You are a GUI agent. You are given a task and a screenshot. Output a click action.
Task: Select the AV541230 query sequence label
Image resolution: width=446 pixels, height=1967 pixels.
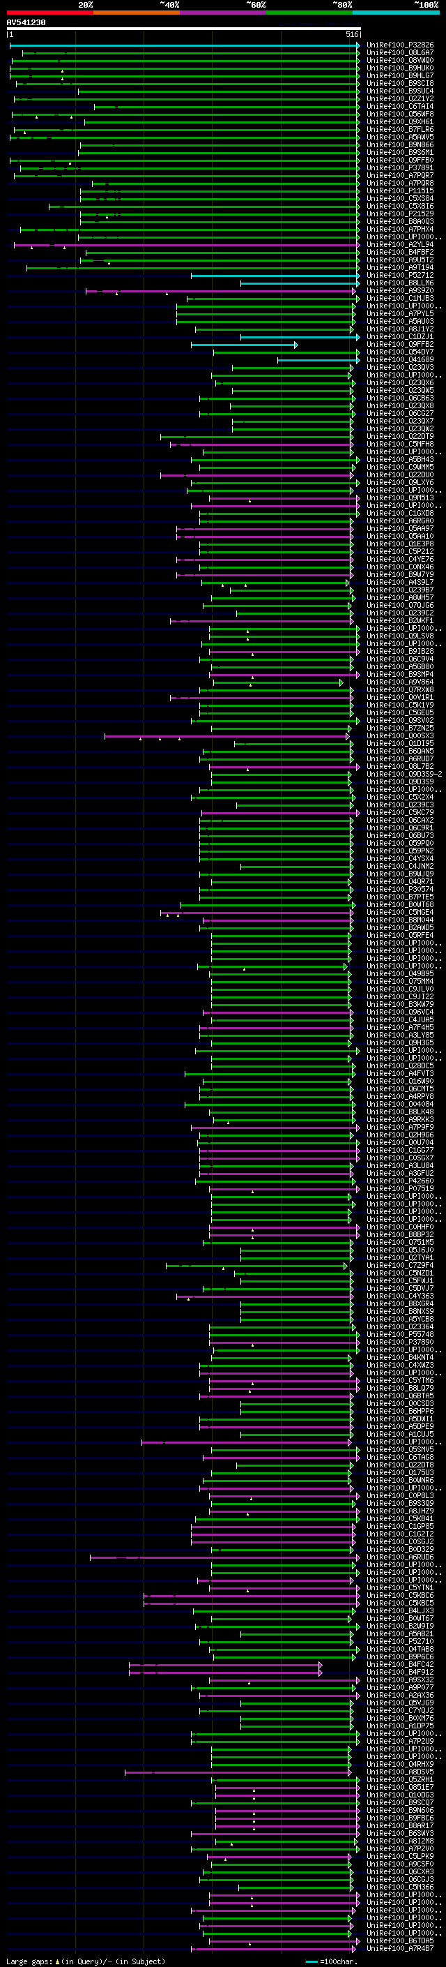26,23
